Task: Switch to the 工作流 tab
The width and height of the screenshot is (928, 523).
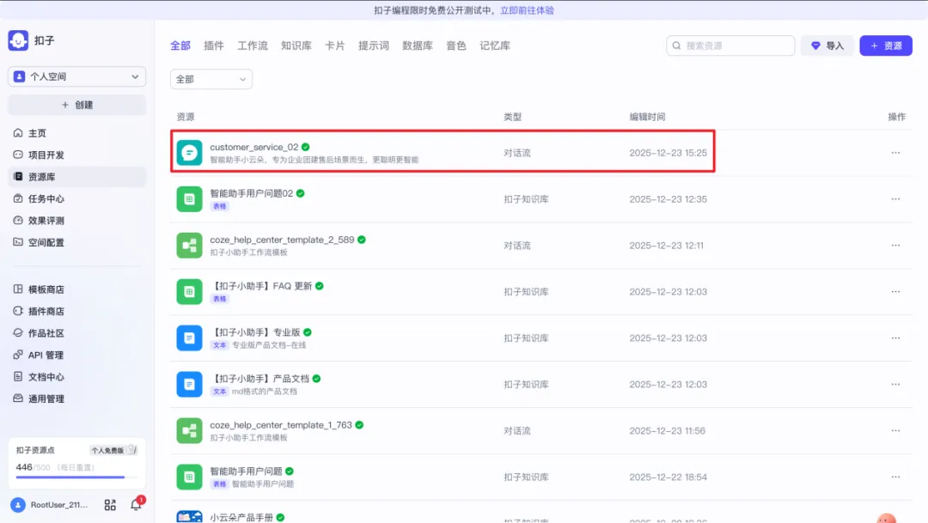Action: point(253,46)
